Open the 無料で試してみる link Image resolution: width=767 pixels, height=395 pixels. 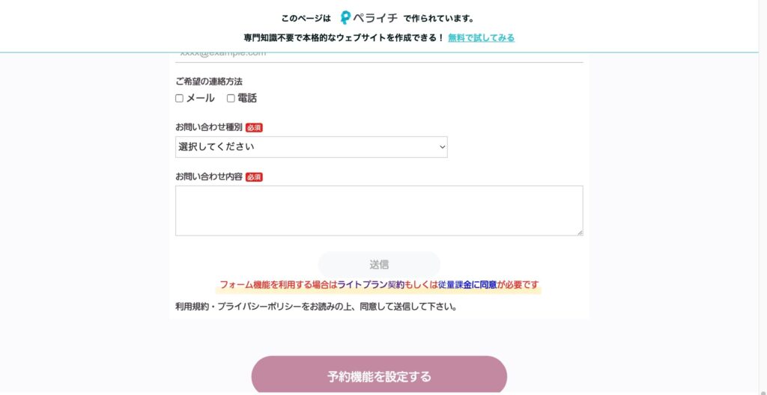coord(482,37)
